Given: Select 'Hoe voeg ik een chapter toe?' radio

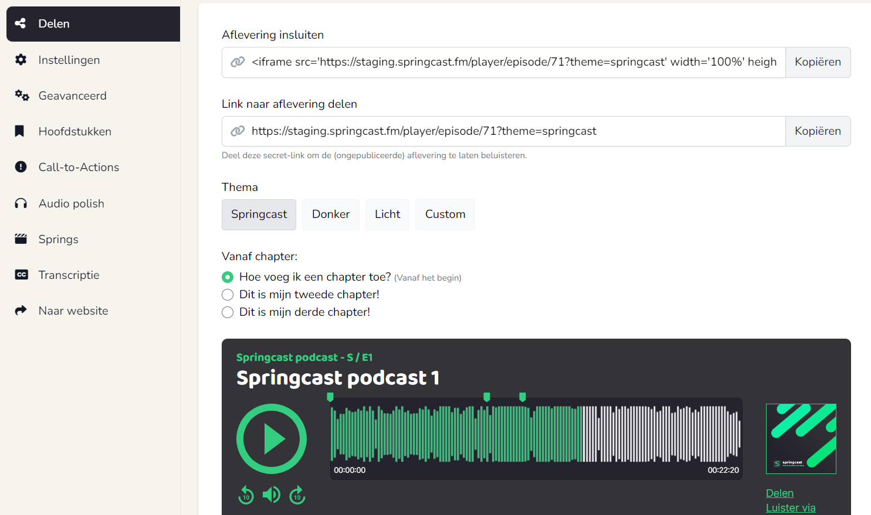Looking at the screenshot, I should click(228, 277).
